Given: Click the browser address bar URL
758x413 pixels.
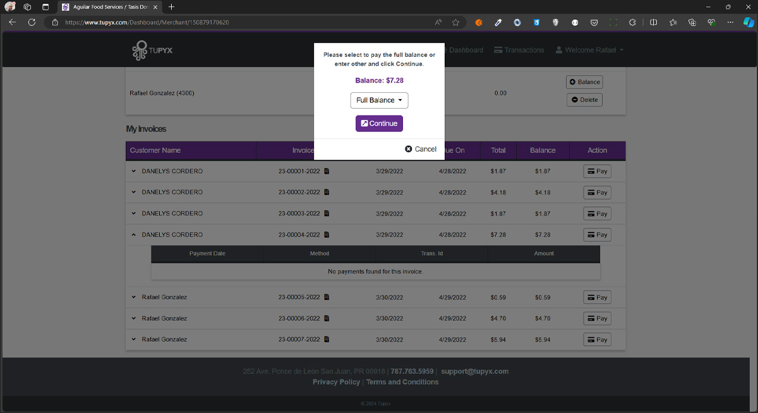Looking at the screenshot, I should [x=147, y=22].
